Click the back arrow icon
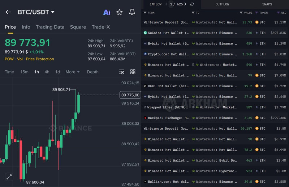 click(x=8, y=12)
